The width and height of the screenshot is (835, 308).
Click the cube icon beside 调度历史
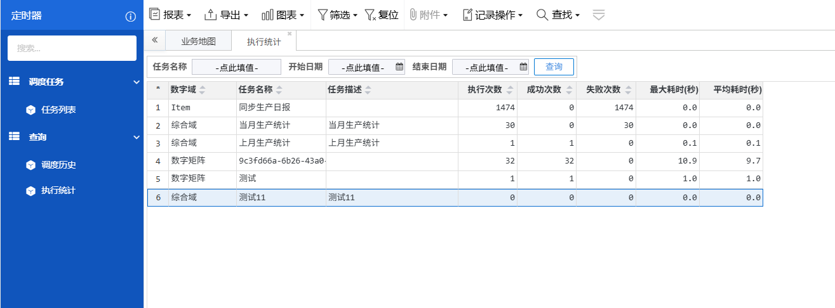coord(30,165)
